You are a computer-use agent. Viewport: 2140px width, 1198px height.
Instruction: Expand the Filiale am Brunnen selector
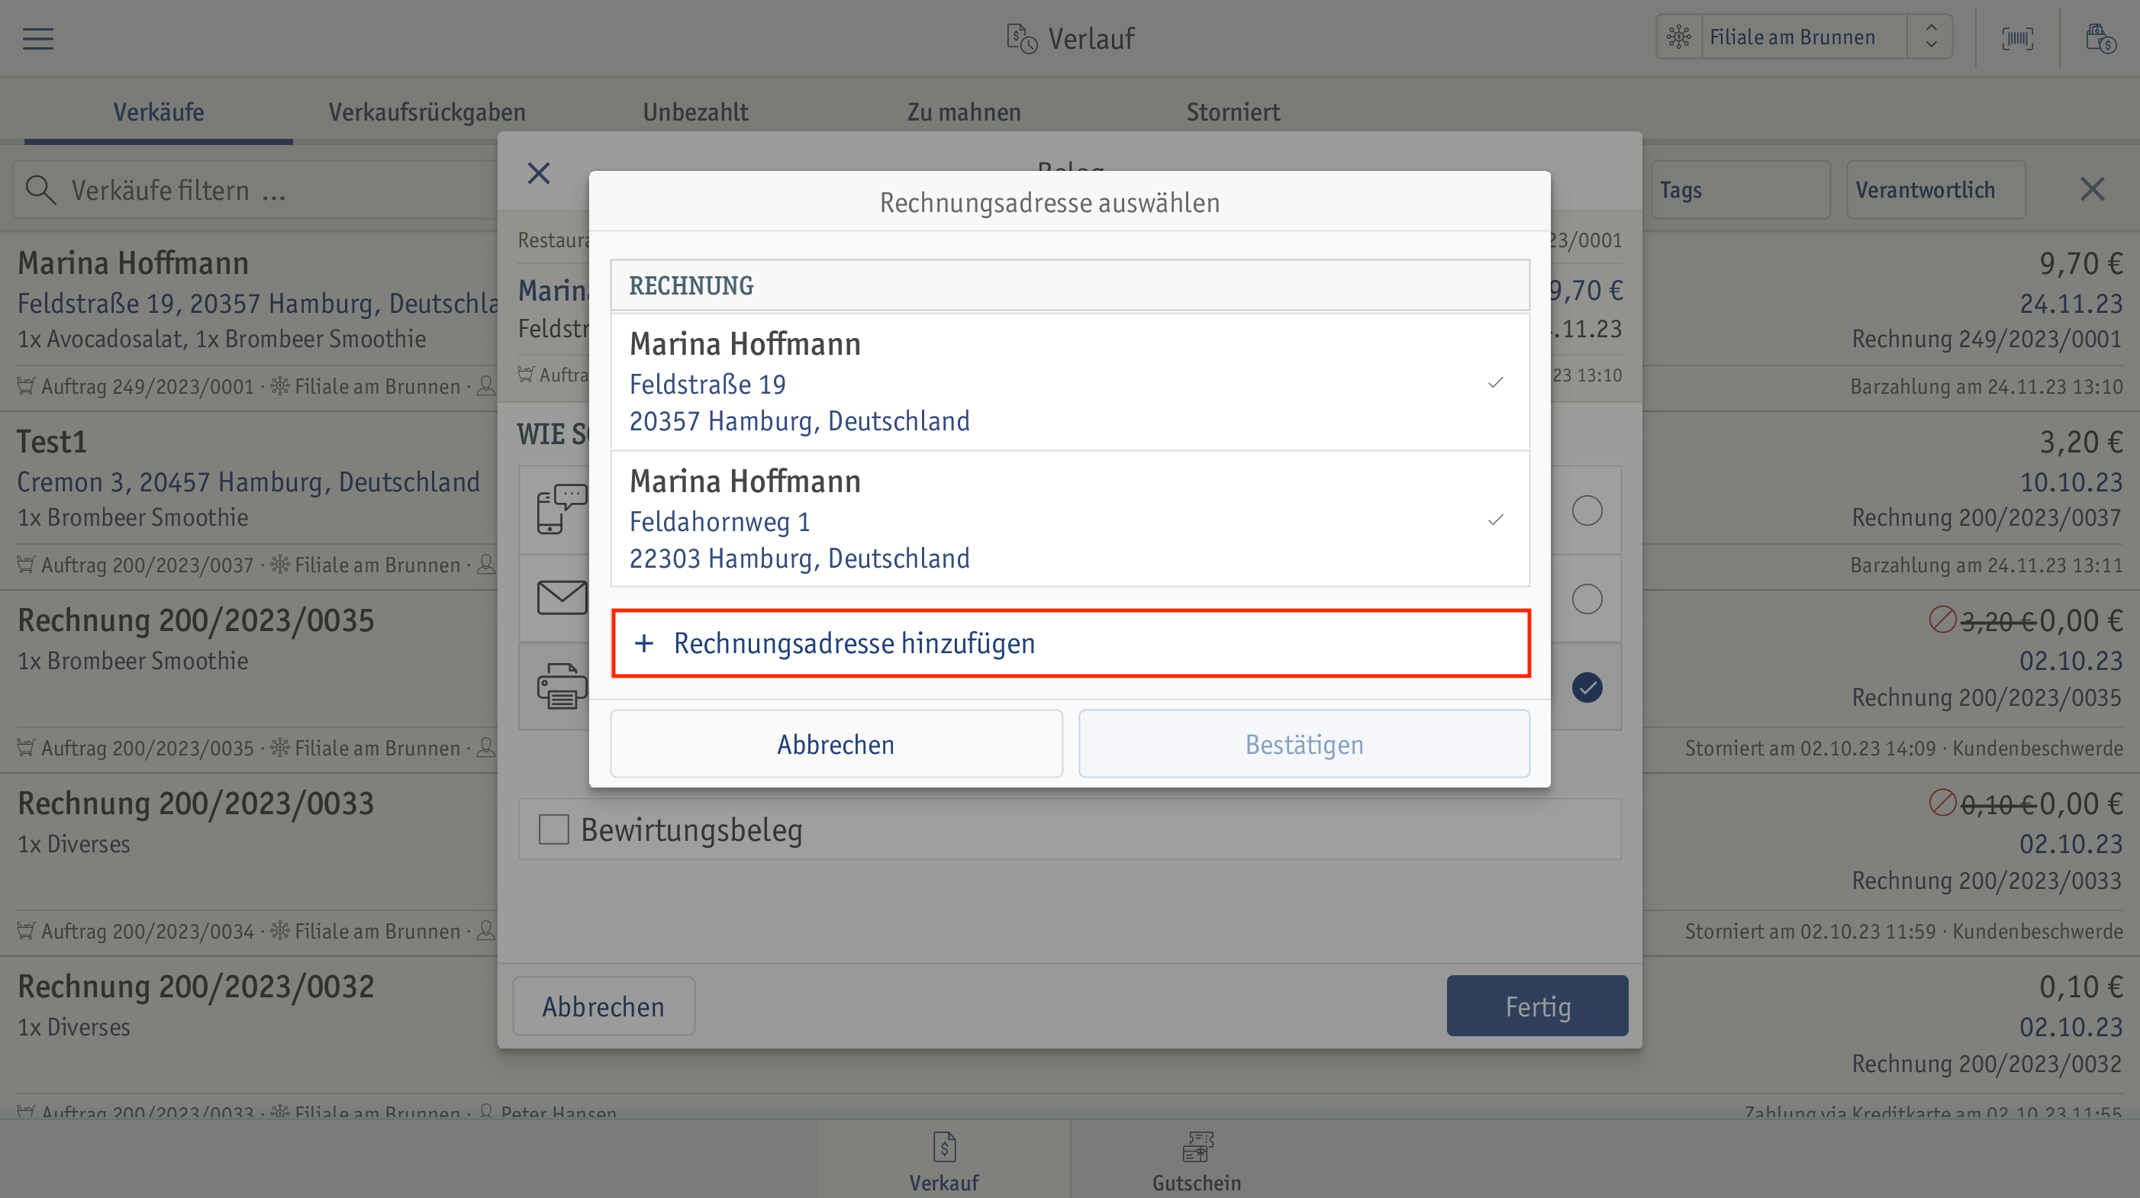point(1803,37)
